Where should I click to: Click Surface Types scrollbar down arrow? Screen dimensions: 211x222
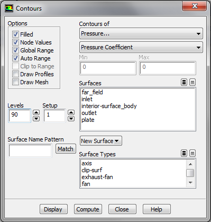pyautogui.click(x=190, y=182)
